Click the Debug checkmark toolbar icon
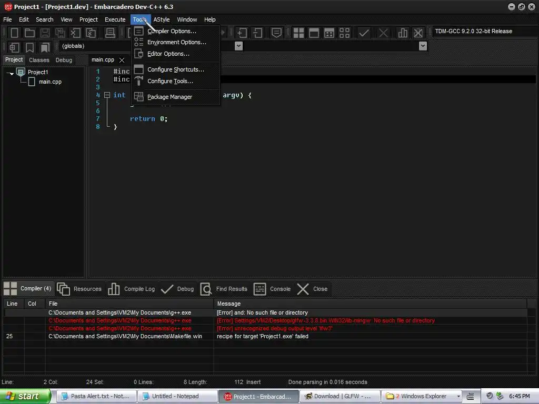The height and width of the screenshot is (404, 539). 364,33
